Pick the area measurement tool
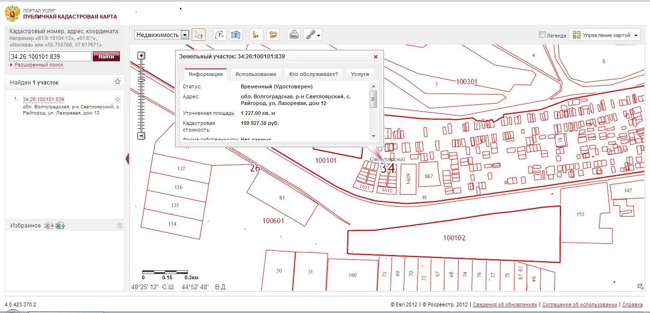 [273, 35]
